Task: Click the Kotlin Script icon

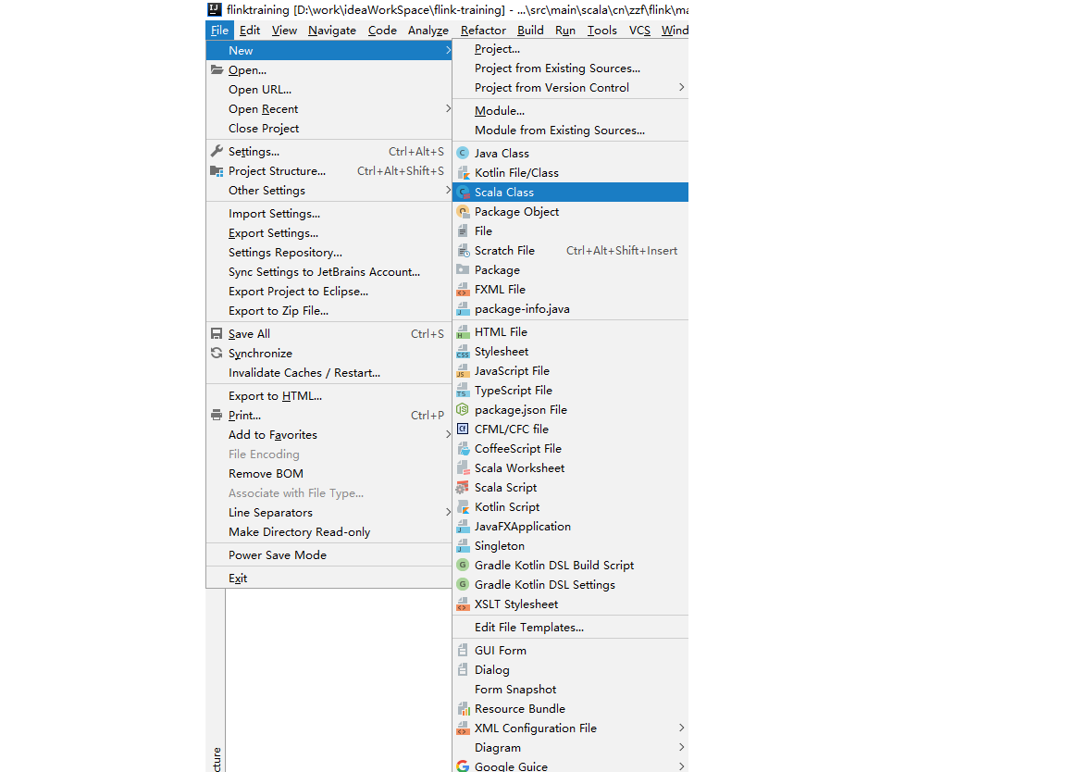Action: click(x=463, y=506)
